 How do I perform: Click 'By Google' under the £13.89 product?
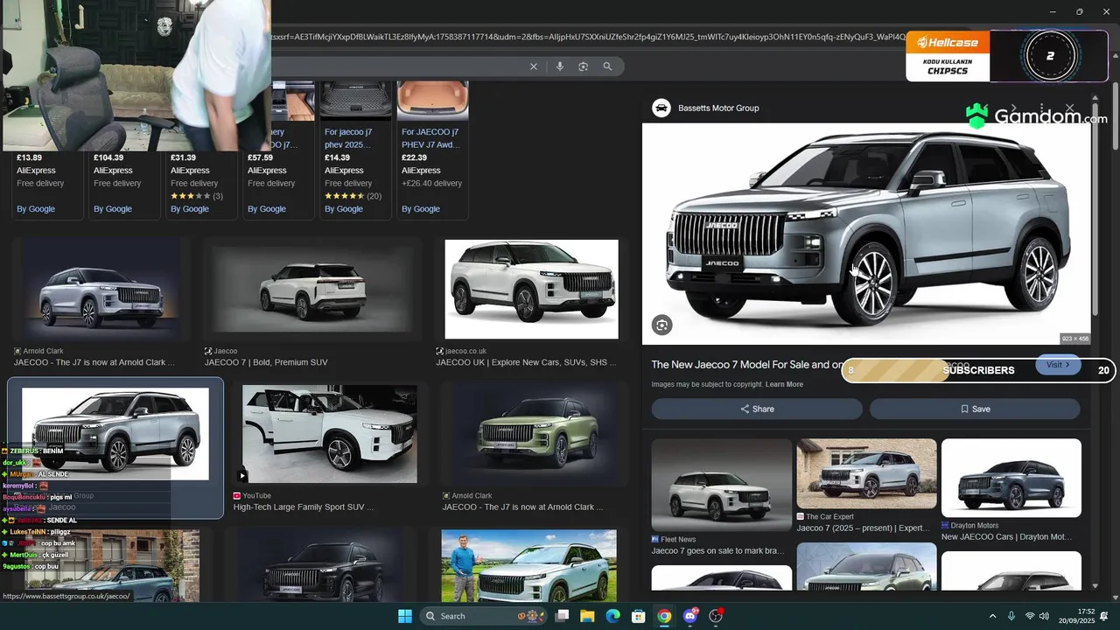[x=36, y=209]
